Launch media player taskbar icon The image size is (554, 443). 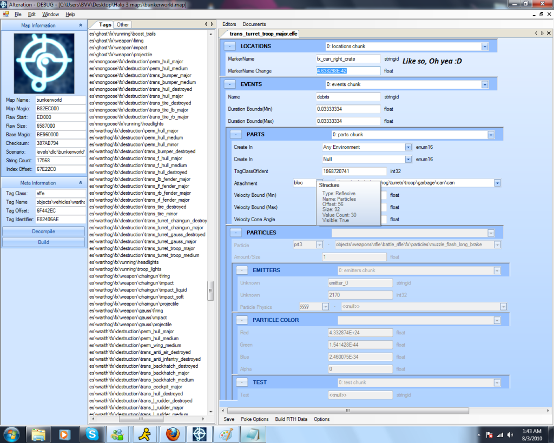click(x=64, y=434)
